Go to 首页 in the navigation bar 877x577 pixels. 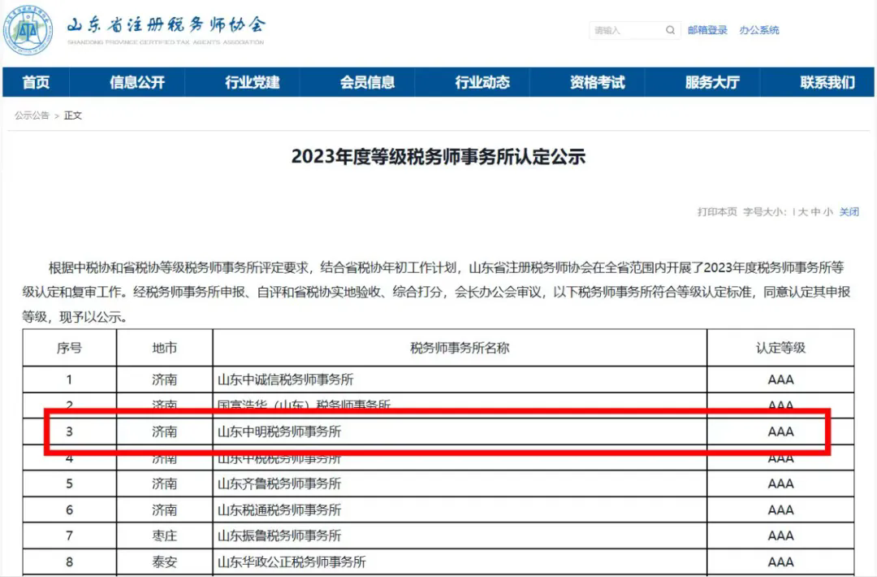[36, 82]
